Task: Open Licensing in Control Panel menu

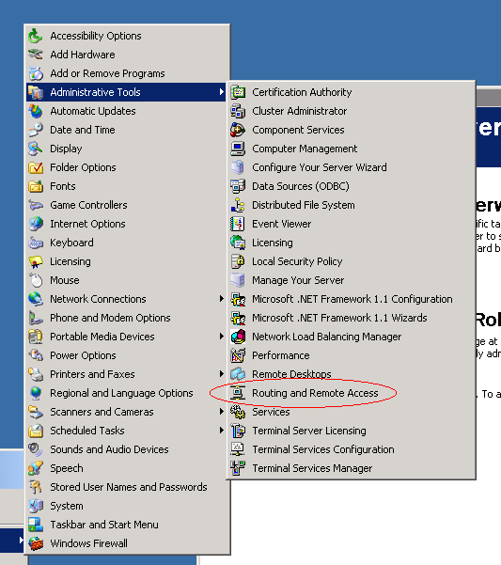Action: (x=126, y=261)
